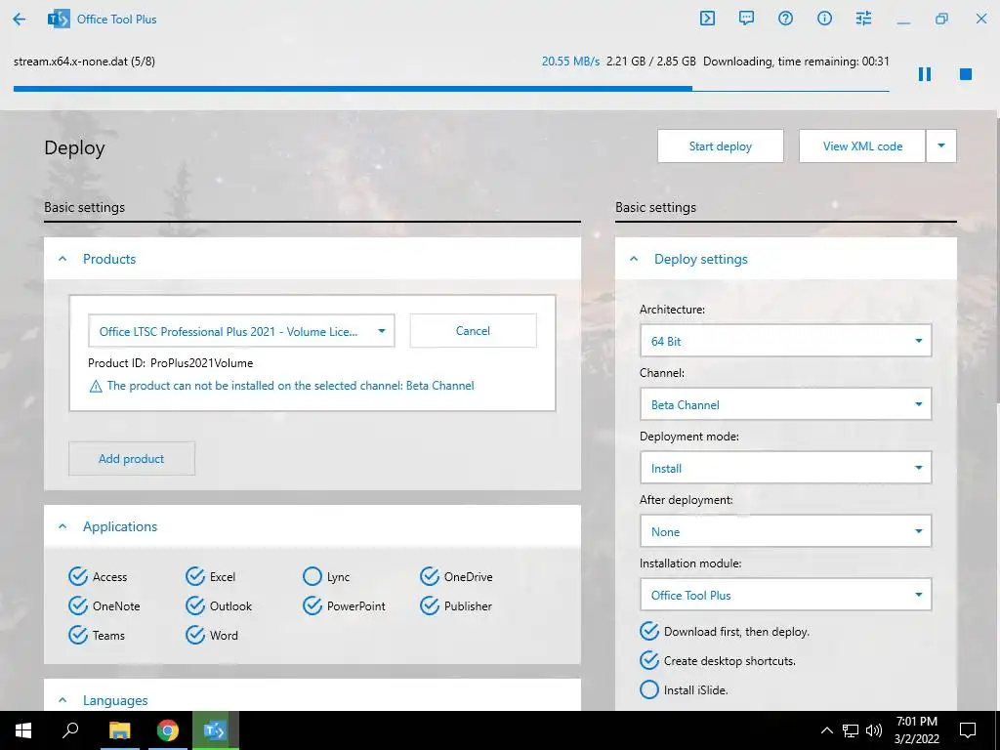Screen dimensions: 1000x750
Task: Toggle the Publisher application checkbox
Action: (x=430, y=605)
